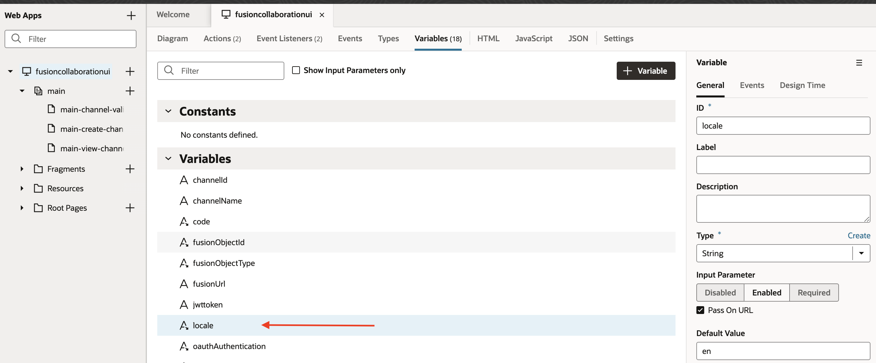Click the plus icon next to main

[130, 91]
